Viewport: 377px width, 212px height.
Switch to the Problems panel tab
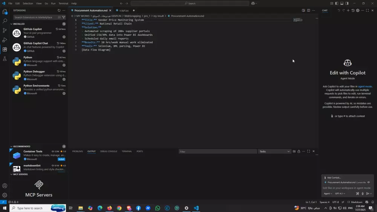tap(77, 151)
